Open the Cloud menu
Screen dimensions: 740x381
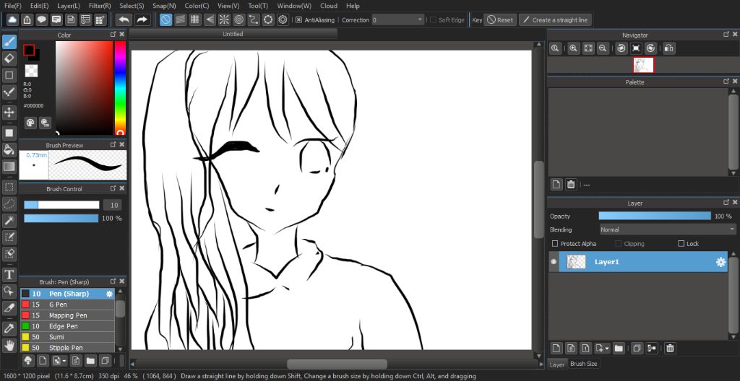pos(329,6)
